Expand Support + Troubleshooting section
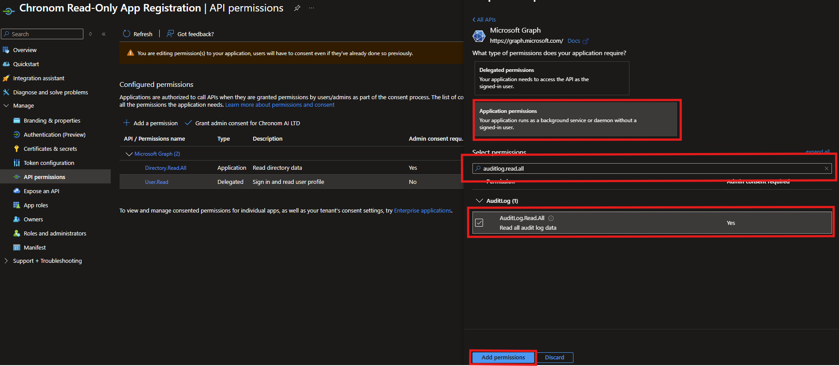Screen dimensions: 839x366 tap(6, 261)
